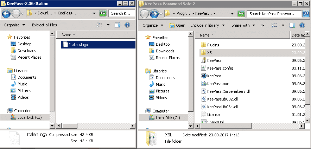Open help in KeePass Password Safe 2 window

tap(302, 25)
